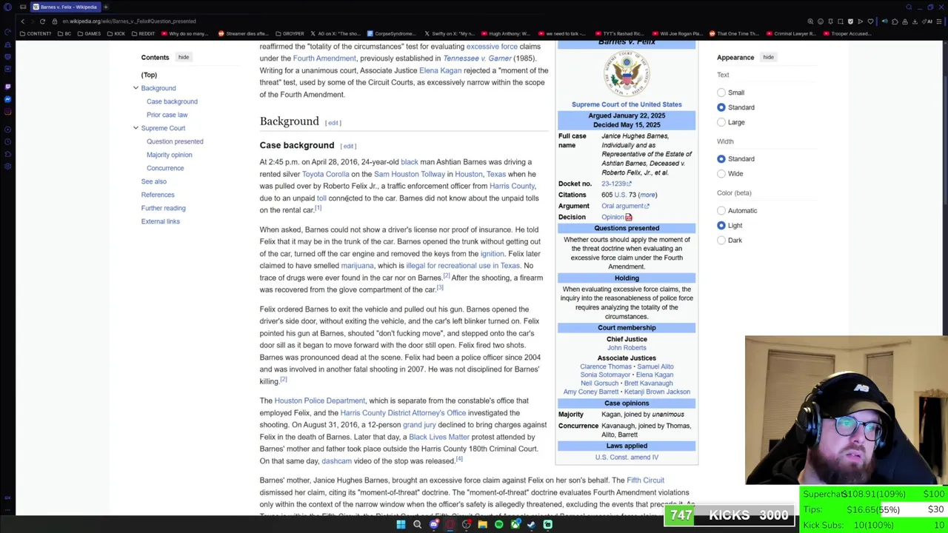Hide the Appearance panel
Image resolution: width=948 pixels, height=533 pixels.
(x=768, y=57)
